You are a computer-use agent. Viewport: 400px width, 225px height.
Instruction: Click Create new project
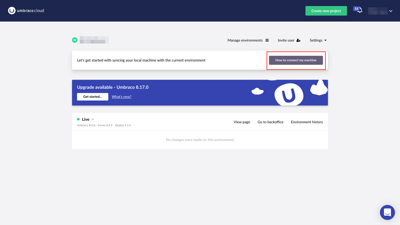[x=326, y=11]
